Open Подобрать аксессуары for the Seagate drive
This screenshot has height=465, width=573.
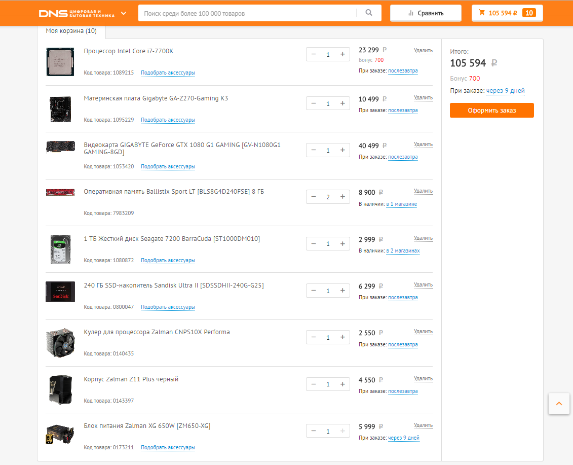pyautogui.click(x=168, y=261)
